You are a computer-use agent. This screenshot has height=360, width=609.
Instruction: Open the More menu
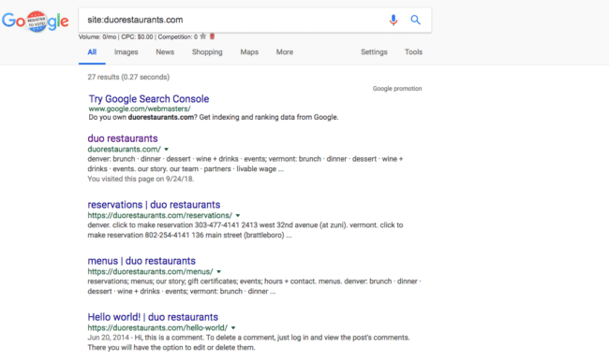(285, 52)
